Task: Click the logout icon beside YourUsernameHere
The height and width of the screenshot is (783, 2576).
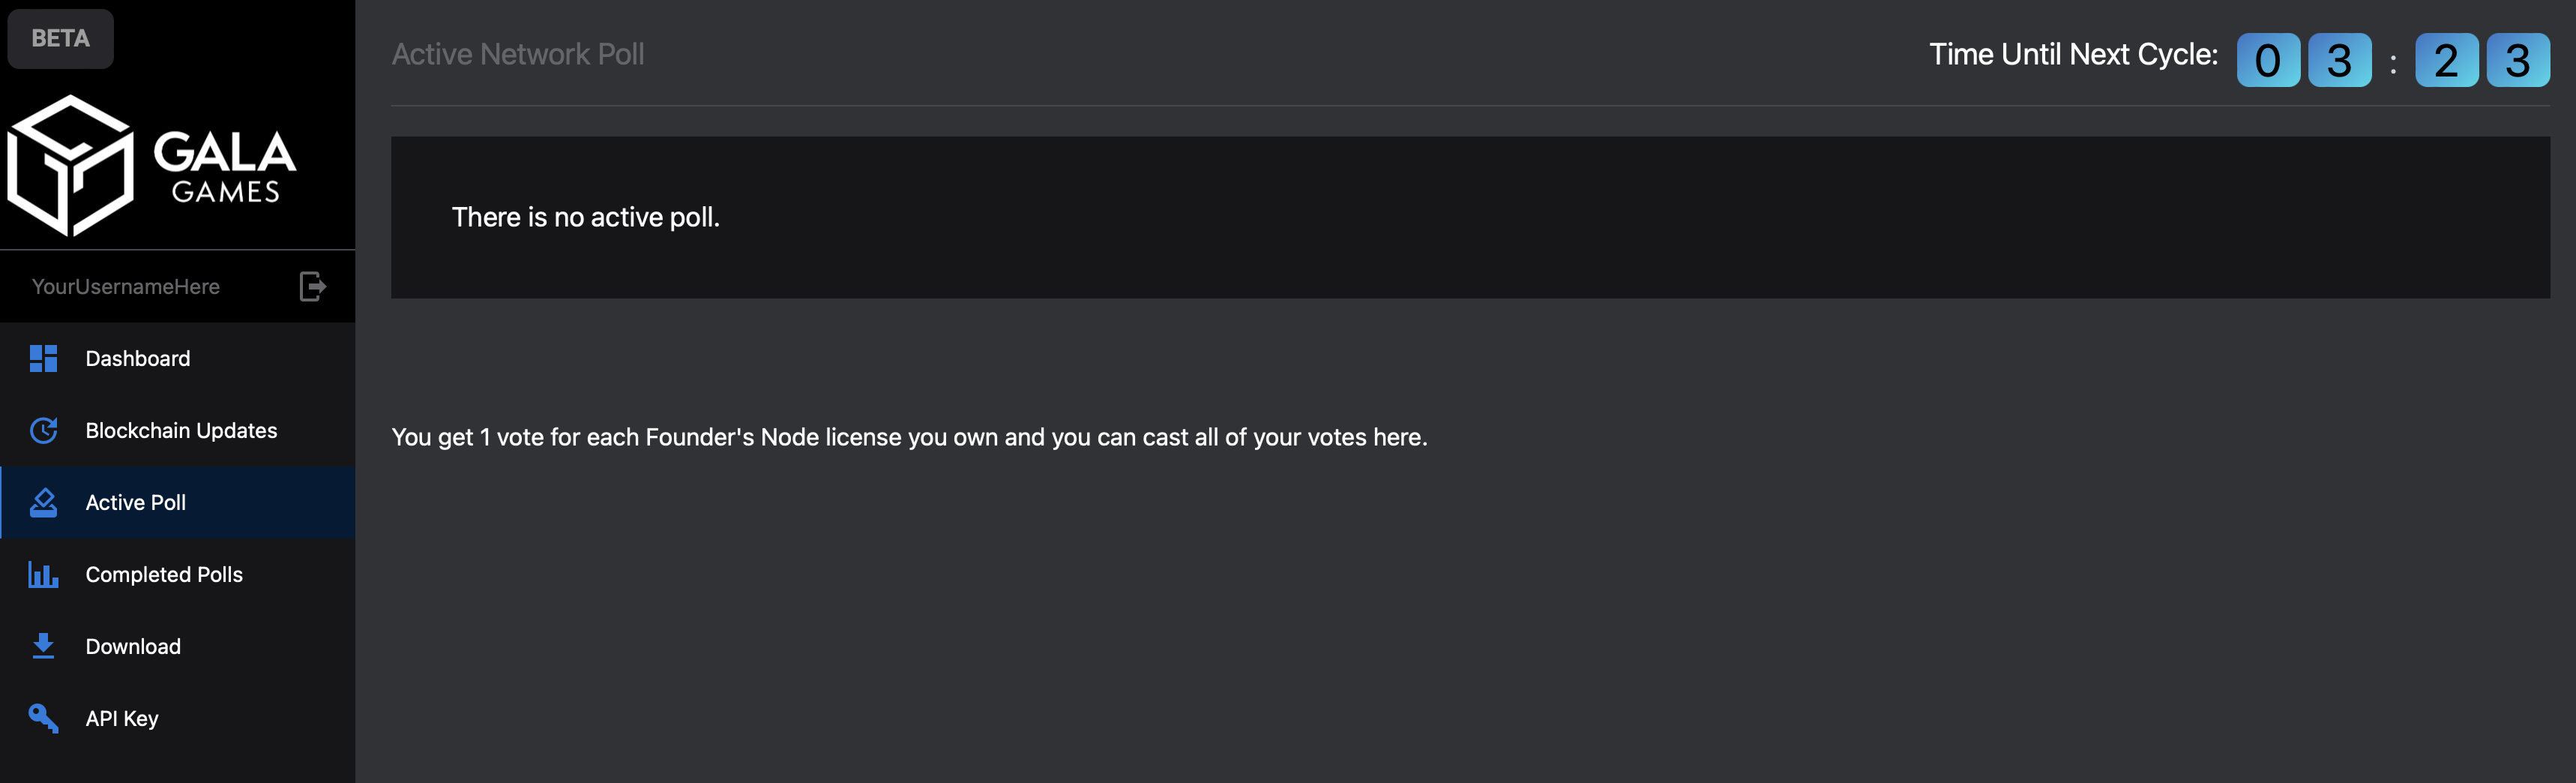Action: tap(312, 287)
